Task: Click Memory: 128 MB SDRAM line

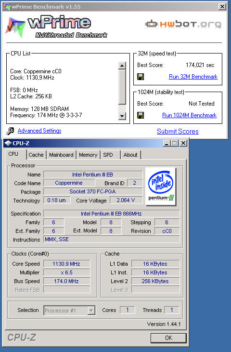Action: point(39,109)
